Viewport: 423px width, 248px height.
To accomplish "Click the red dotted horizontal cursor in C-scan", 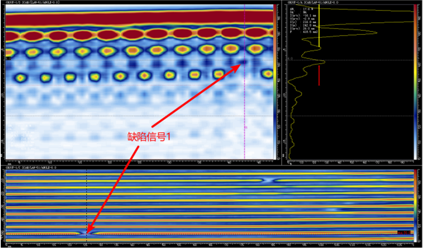I will click(209, 234).
